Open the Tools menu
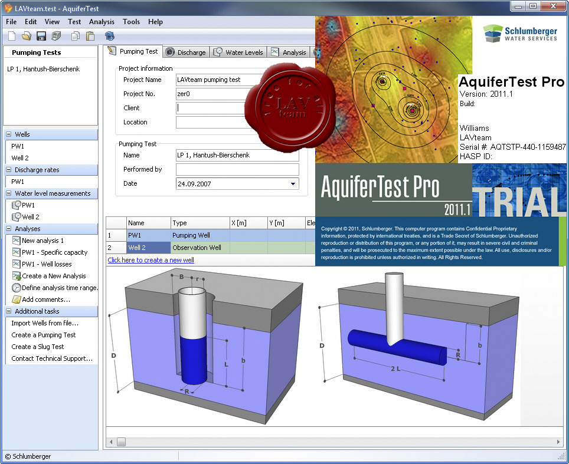 click(131, 22)
